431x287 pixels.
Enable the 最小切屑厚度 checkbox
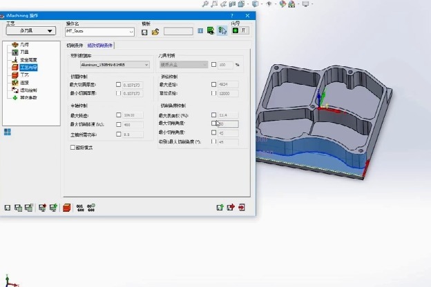[x=119, y=93]
